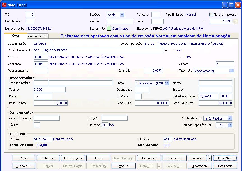Screen dimensions: 242x171
Task: Switch to the Complementar tab
Action: coord(38,36)
